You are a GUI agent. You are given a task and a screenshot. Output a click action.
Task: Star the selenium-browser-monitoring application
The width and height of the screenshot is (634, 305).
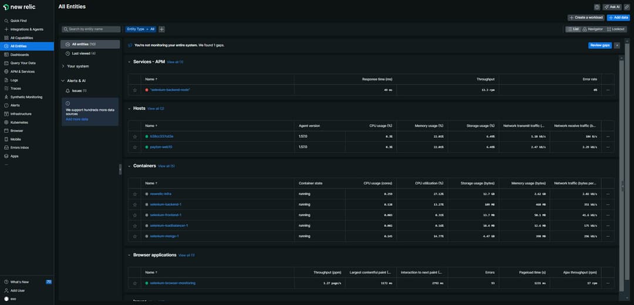[135, 283]
